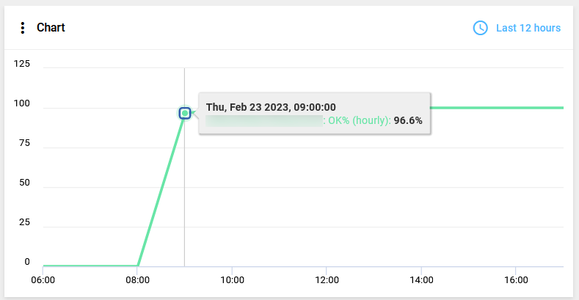The width and height of the screenshot is (579, 300).
Task: Click the Chart panel title
Action: click(x=51, y=27)
